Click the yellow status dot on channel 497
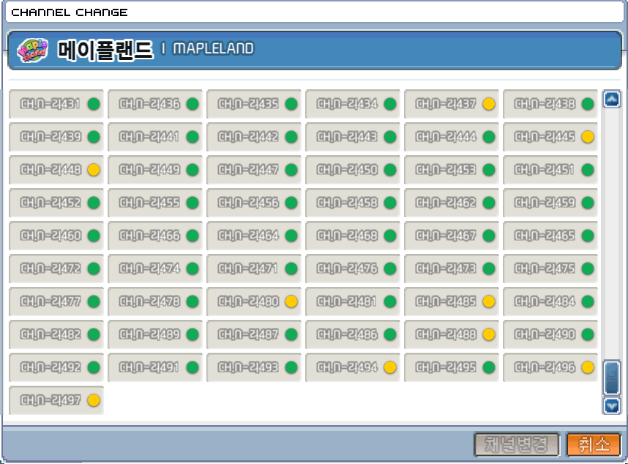 [x=94, y=400]
